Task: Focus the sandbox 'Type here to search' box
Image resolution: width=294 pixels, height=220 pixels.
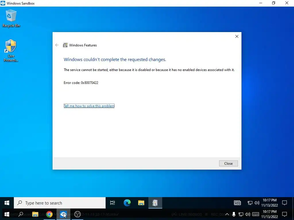Action: click(60, 203)
